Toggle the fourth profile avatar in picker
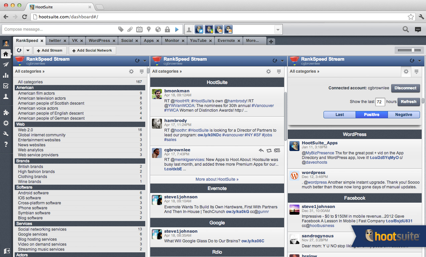 [228, 29]
